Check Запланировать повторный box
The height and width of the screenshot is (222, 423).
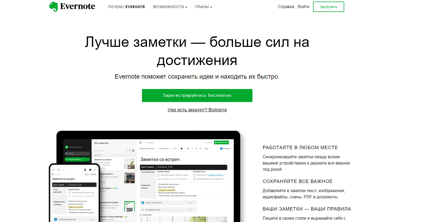[x=194, y=179]
